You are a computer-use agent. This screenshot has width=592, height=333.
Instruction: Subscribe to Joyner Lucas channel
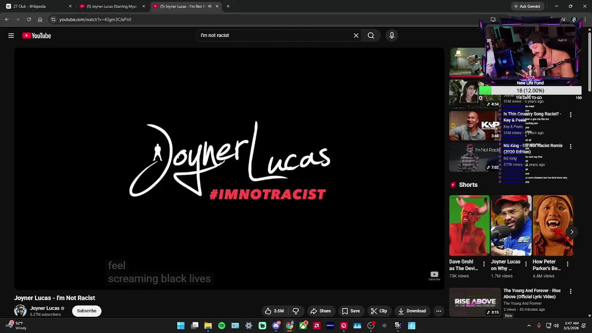pyautogui.click(x=86, y=311)
